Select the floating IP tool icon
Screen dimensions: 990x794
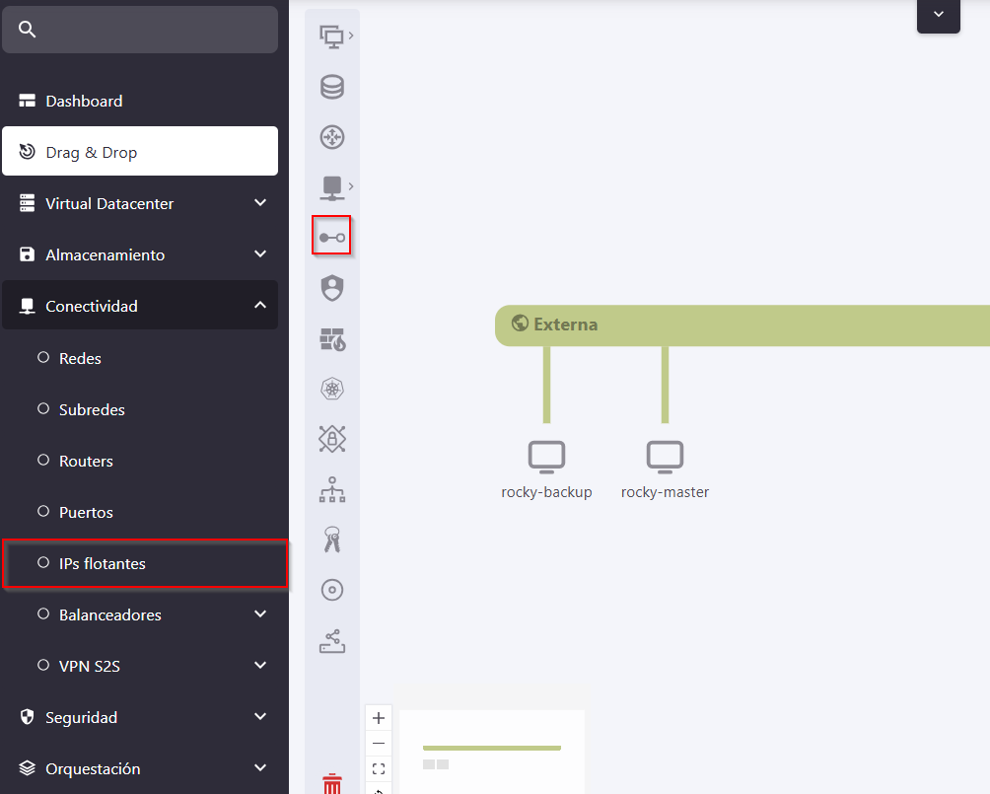[332, 237]
